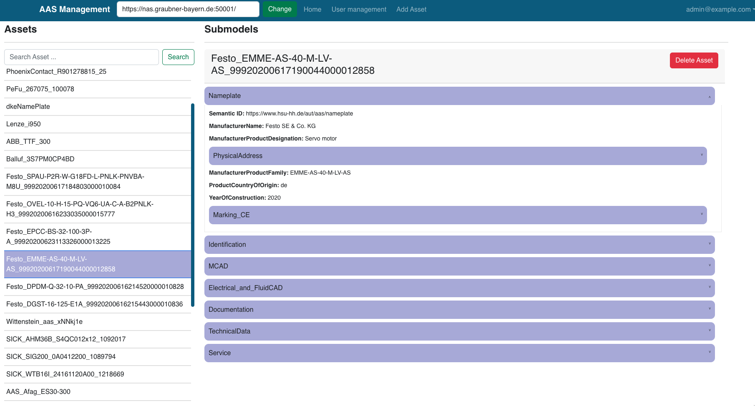Click the Change button to apply the URL
Screen dimensions: 755x406
tap(279, 9)
